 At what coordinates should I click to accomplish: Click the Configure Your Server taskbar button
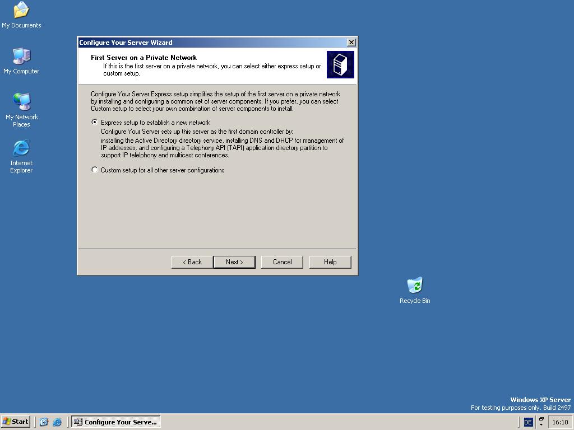(116, 422)
